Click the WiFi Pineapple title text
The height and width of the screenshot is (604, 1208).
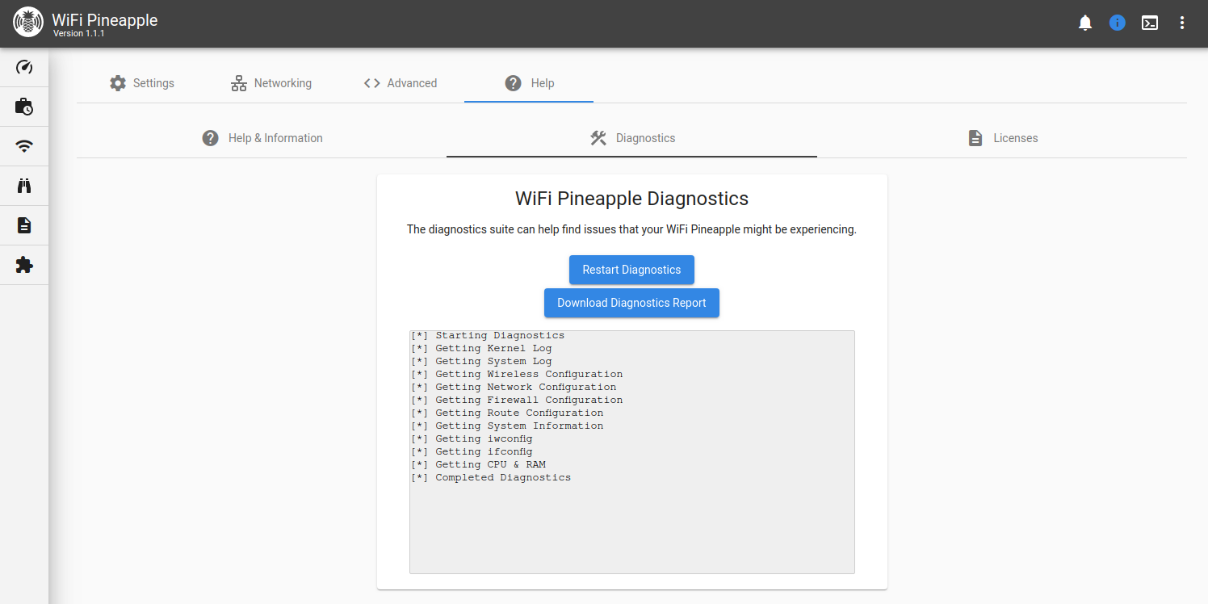point(105,19)
